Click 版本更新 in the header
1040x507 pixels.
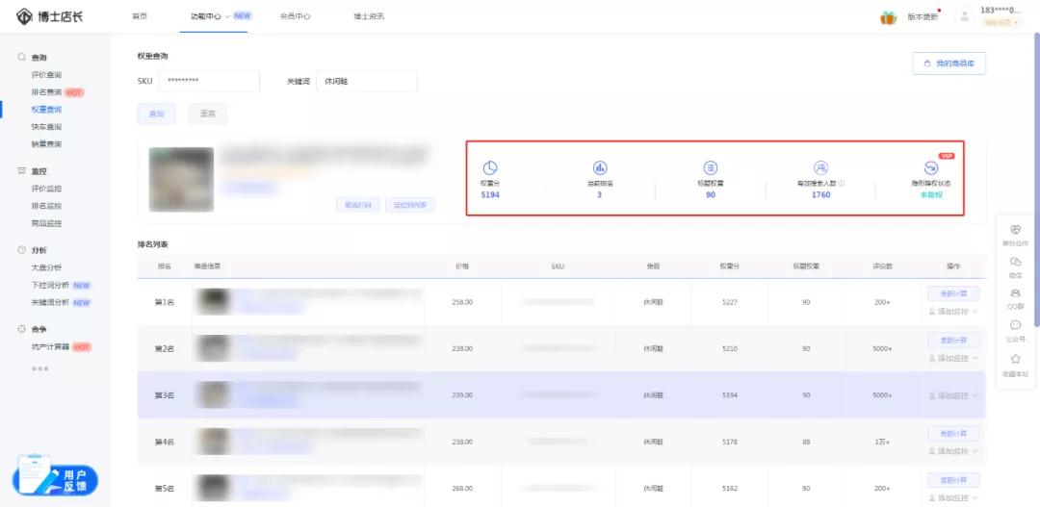tap(923, 17)
